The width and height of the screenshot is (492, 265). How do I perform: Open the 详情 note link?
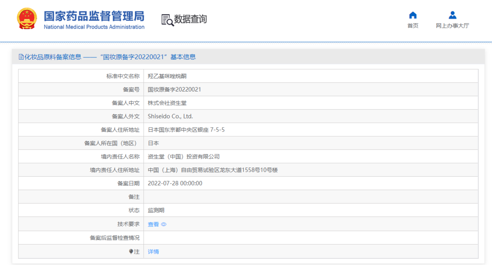pos(154,251)
